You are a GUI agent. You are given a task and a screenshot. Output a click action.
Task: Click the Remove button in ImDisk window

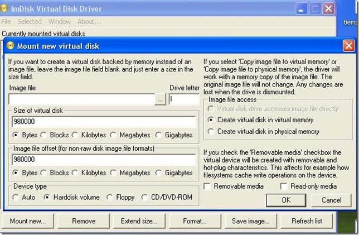point(84,221)
